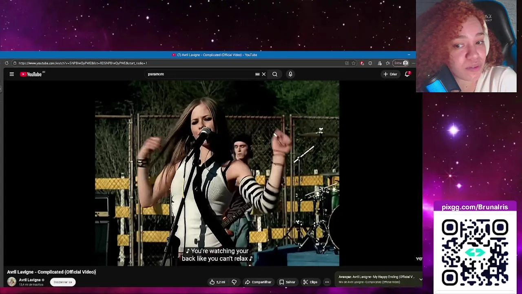
Task: Open the YouTube hamburger guide menu
Action: (12, 74)
